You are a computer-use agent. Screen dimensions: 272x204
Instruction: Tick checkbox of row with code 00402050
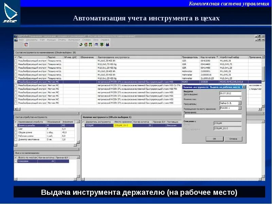(x=16, y=61)
